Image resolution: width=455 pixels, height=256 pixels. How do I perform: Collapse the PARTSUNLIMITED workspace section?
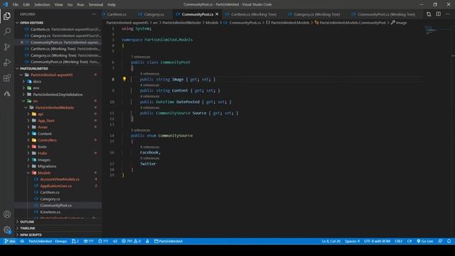pos(17,68)
